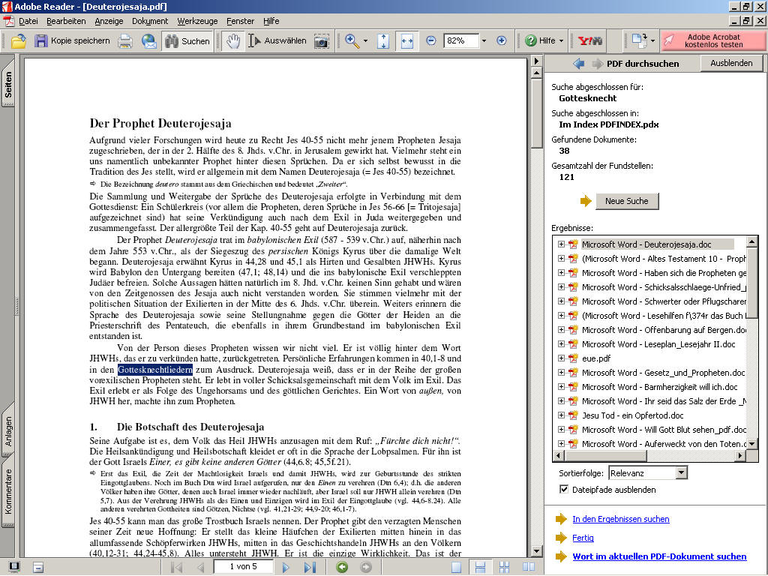Click the page number input field
The image size is (768, 576).
(x=242, y=567)
